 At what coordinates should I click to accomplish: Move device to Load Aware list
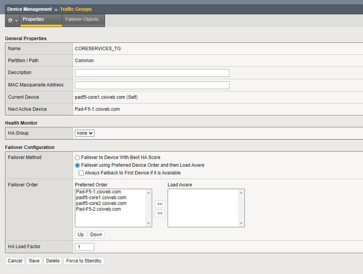coord(159,204)
